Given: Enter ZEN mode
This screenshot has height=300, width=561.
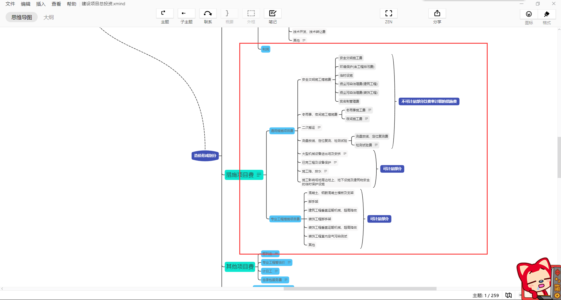Looking at the screenshot, I should [389, 13].
